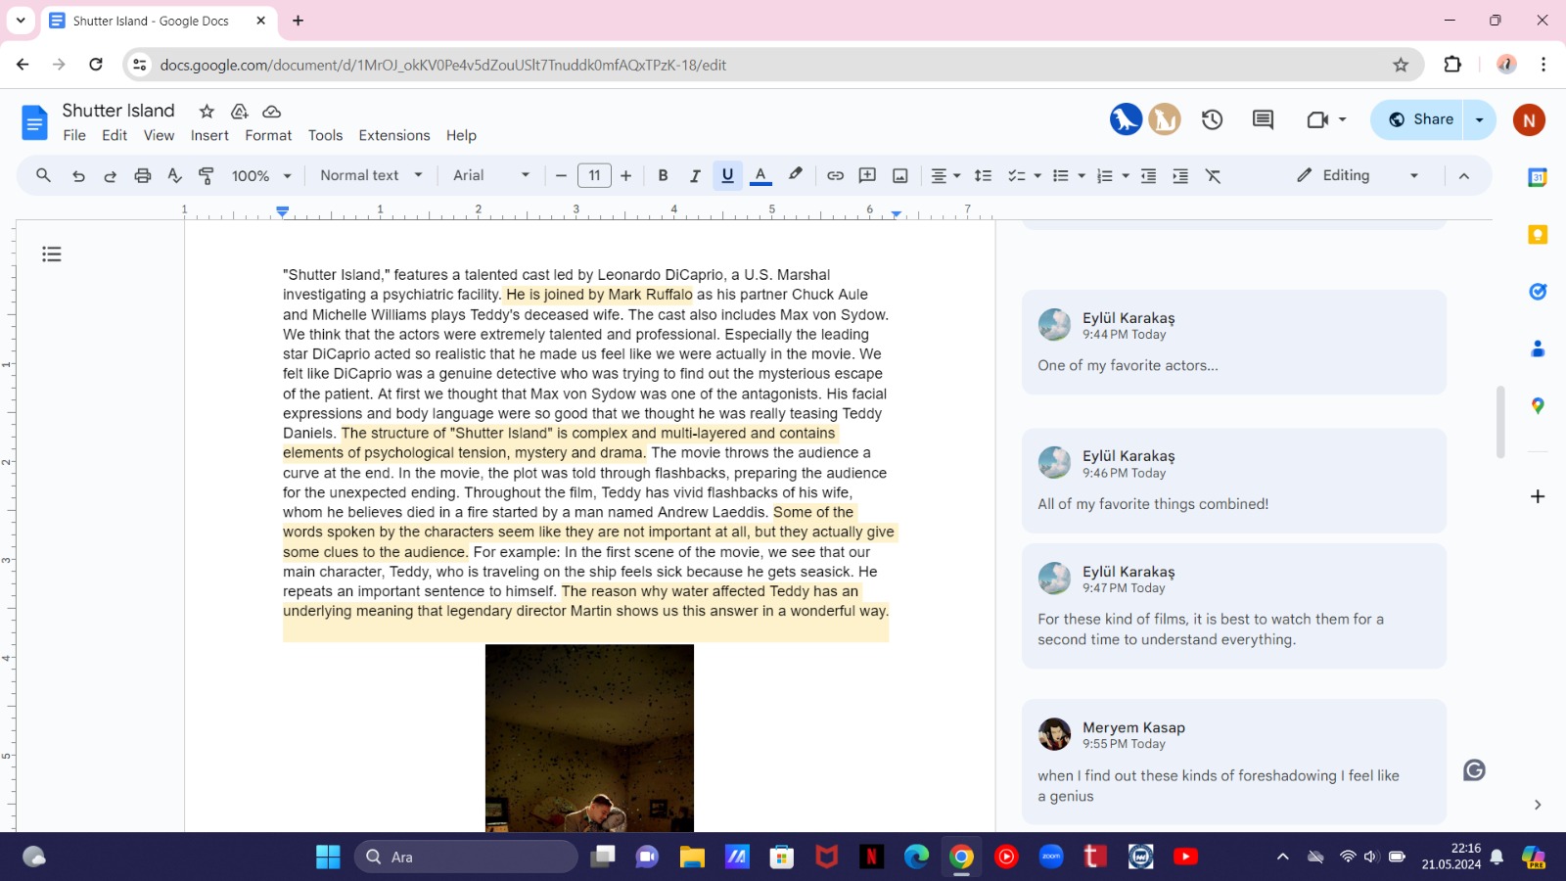Open Contacts side panel
Image resolution: width=1566 pixels, height=881 pixels.
[x=1538, y=348]
